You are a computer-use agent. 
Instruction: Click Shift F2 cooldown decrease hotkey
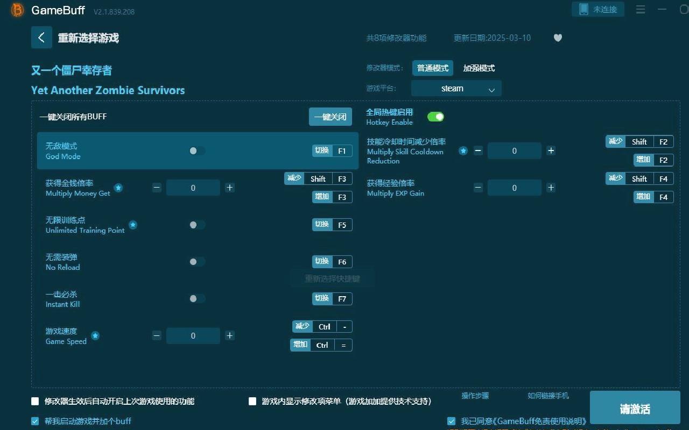click(639, 141)
